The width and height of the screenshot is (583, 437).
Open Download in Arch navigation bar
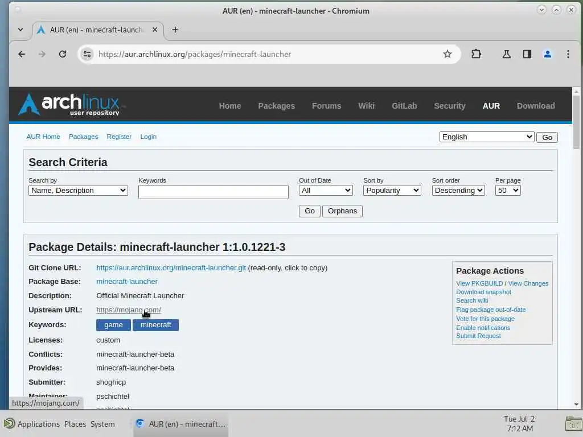pos(535,106)
